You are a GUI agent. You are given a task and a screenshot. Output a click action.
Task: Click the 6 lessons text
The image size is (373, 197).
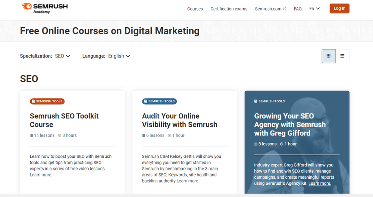tap(155, 135)
